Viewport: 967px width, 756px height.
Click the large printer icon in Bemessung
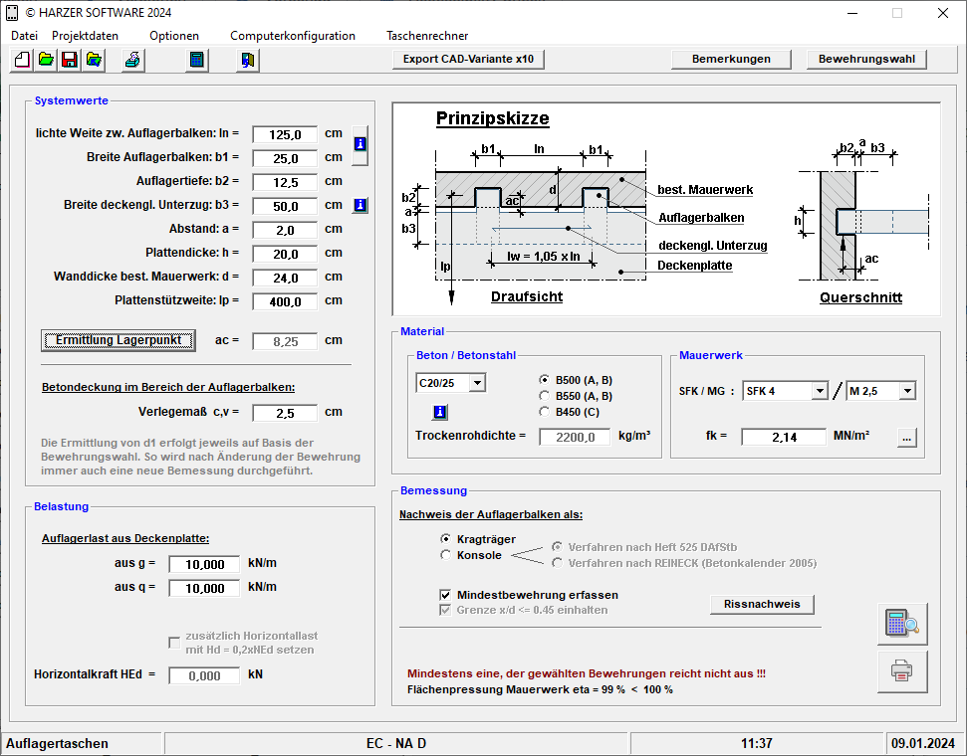[902, 671]
